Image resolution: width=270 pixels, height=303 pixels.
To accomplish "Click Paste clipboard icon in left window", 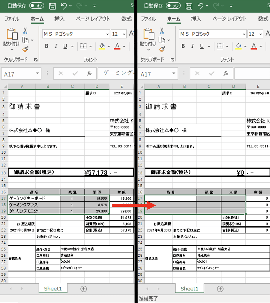I will click(x=12, y=34).
